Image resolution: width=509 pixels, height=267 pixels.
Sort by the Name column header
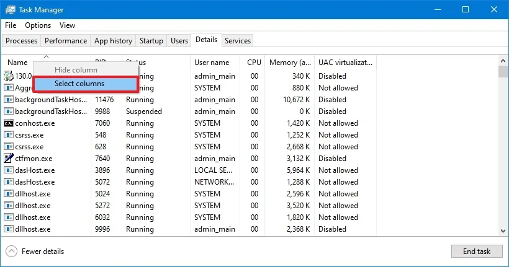[x=17, y=62]
